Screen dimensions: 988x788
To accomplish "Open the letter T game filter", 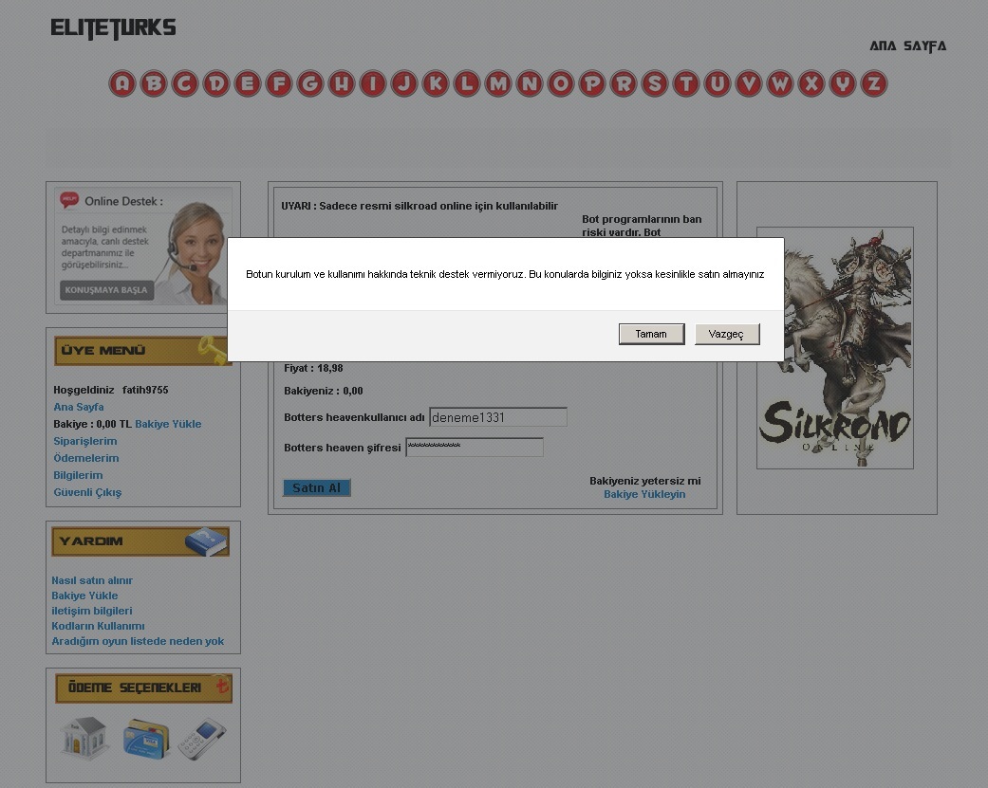I will click(686, 83).
